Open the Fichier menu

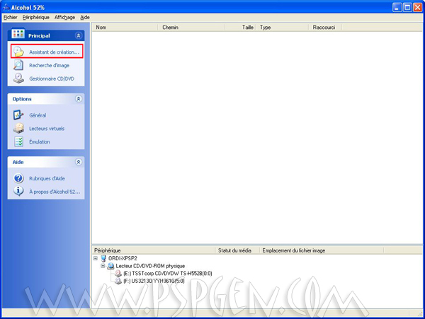tap(11, 17)
